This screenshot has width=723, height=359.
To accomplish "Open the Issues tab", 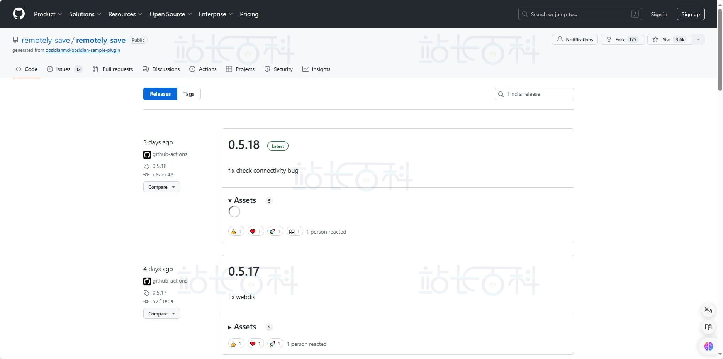I will pos(64,69).
